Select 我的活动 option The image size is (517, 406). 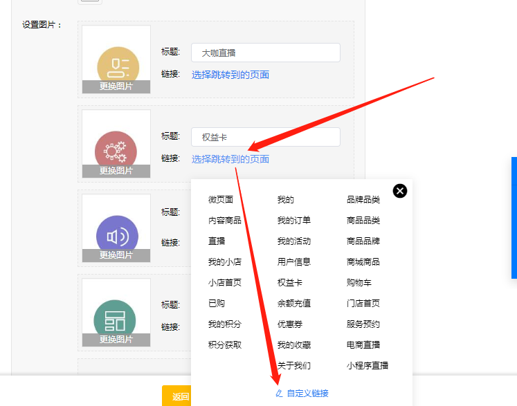(x=294, y=241)
